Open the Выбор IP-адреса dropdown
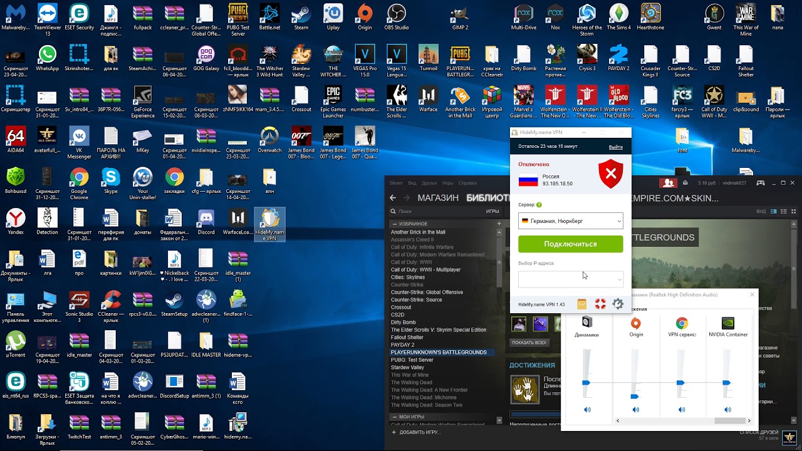802x451 pixels. [571, 279]
